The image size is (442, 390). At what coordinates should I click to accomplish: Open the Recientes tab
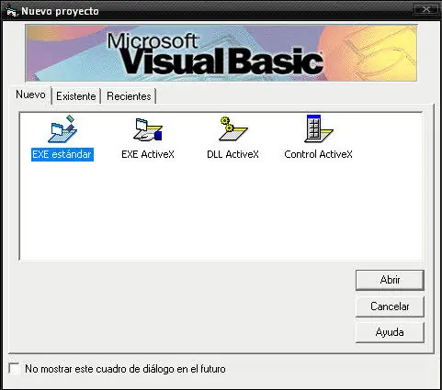pyautogui.click(x=129, y=96)
